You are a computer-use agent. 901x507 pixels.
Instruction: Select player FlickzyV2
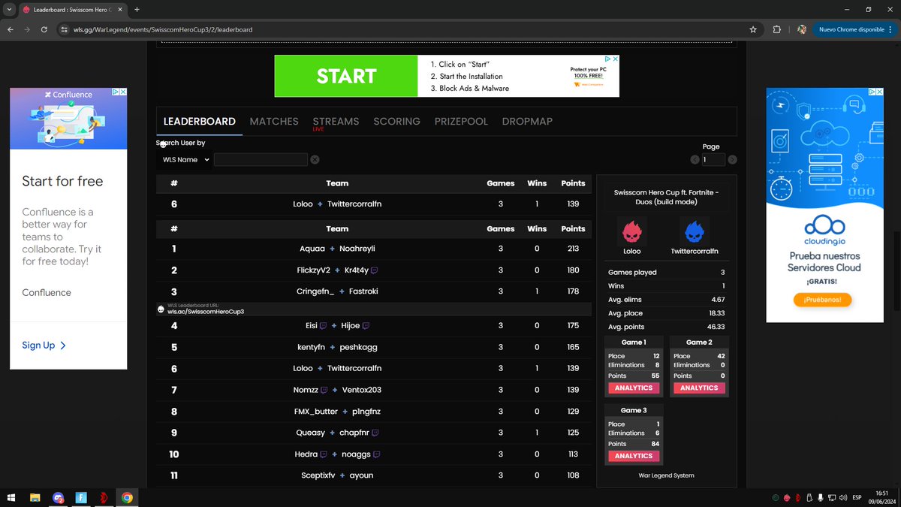click(x=313, y=270)
